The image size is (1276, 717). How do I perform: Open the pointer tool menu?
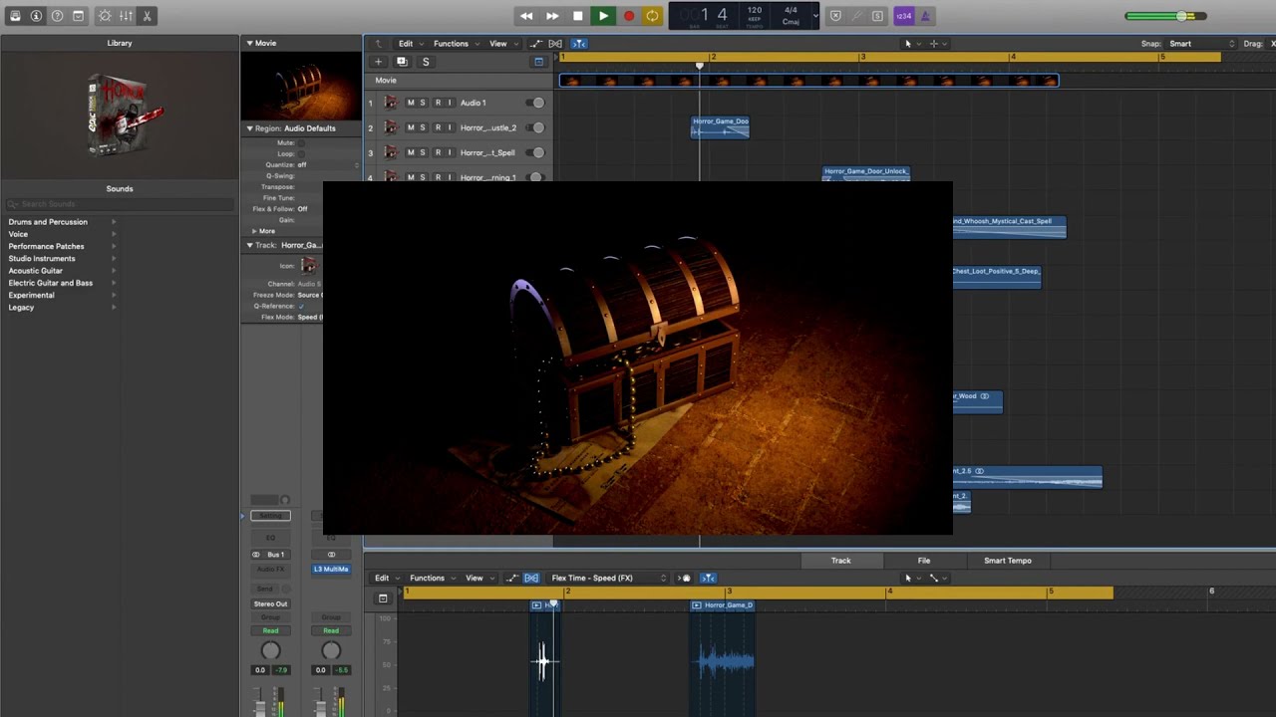point(911,44)
